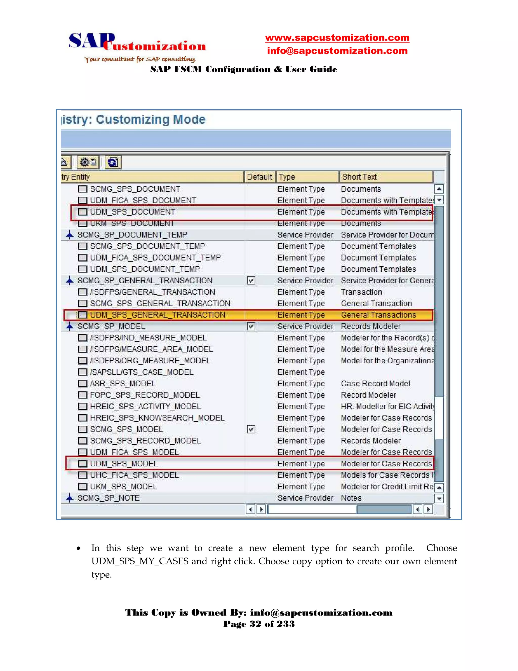Viewport: 518px width, 671px height.
Task: Click left arrow at horizontal scrollbar end
Action: click(417, 509)
